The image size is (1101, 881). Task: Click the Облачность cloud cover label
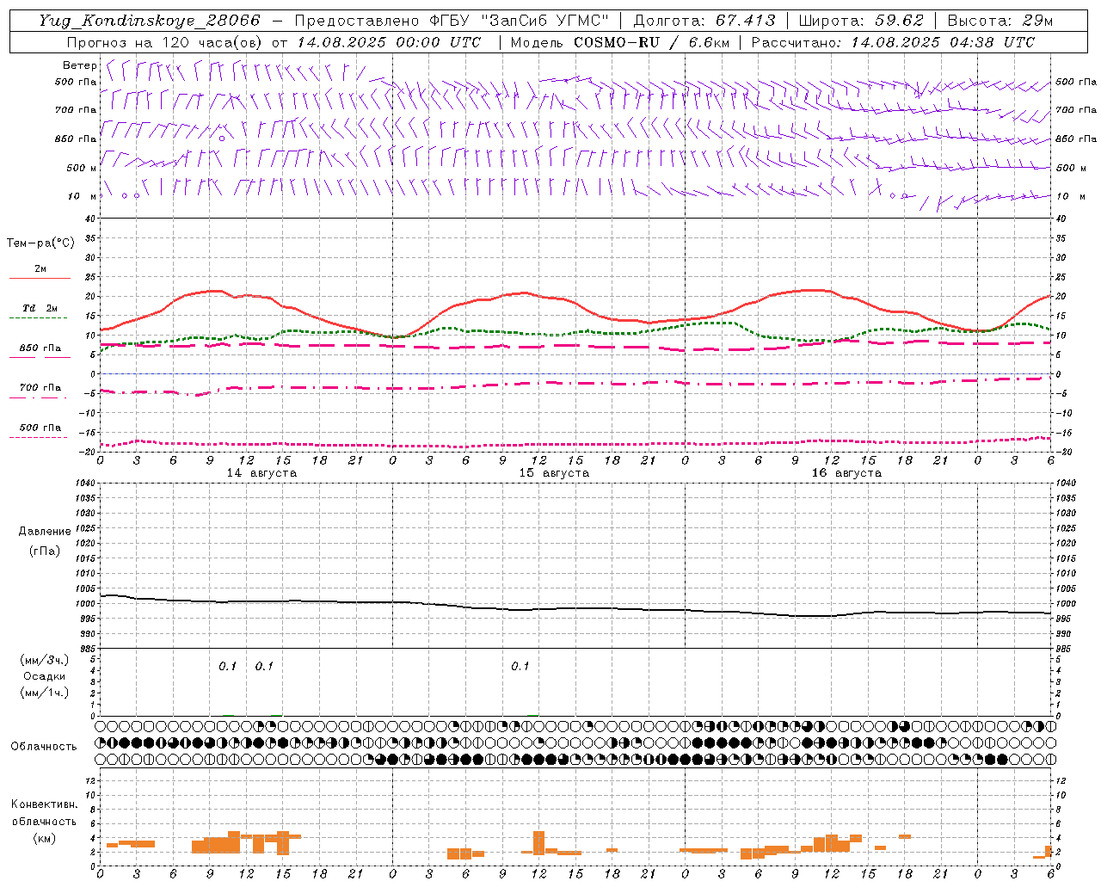[x=43, y=747]
